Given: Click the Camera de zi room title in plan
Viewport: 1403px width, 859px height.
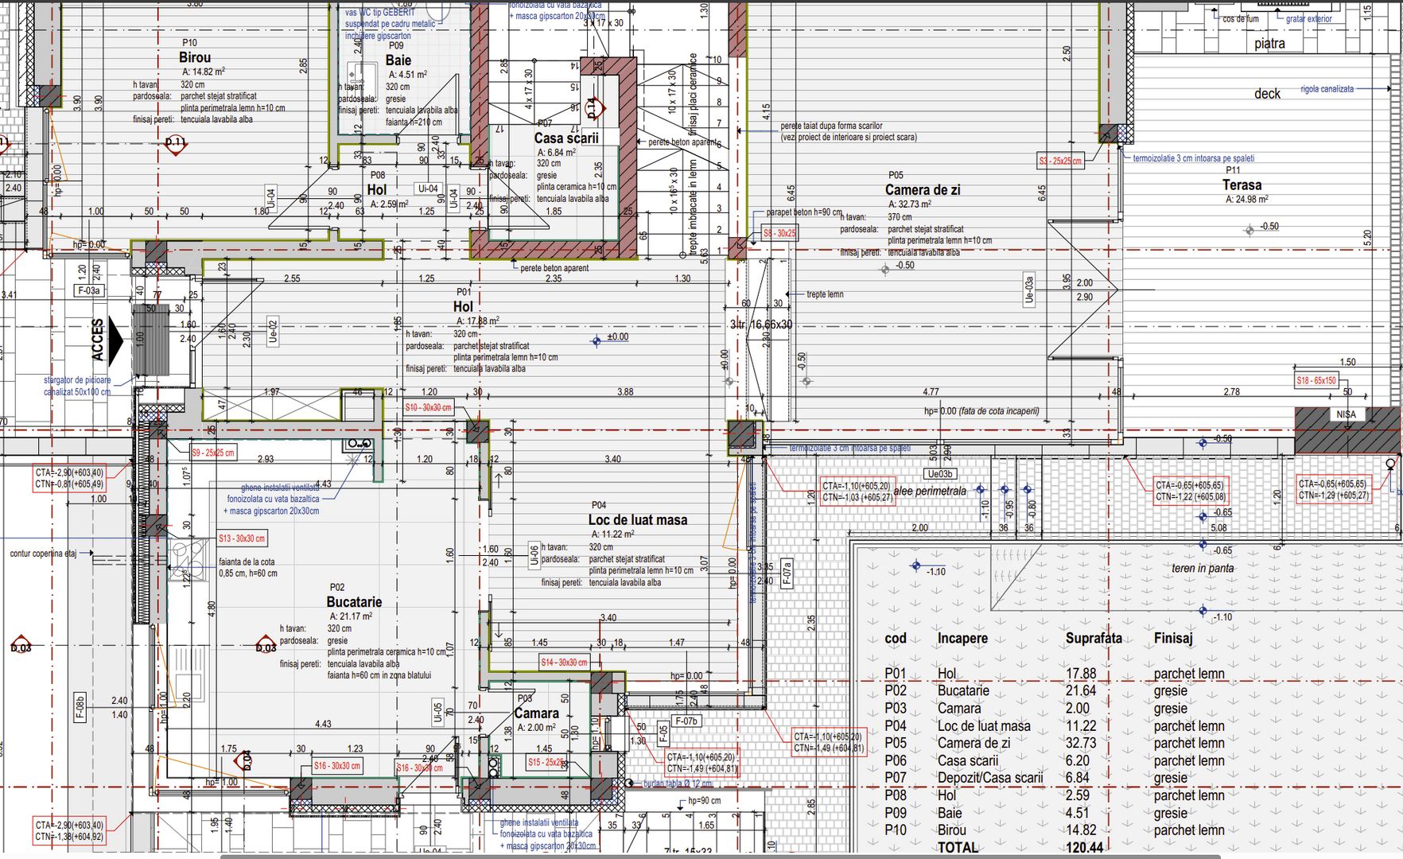Looking at the screenshot, I should click(x=923, y=190).
